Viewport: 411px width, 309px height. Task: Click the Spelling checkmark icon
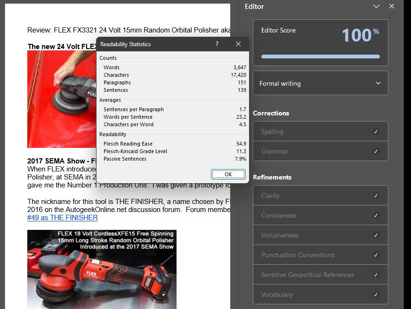coord(376,131)
